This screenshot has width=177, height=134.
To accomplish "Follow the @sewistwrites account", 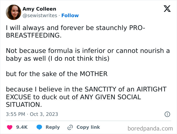I will pos(70,16).
